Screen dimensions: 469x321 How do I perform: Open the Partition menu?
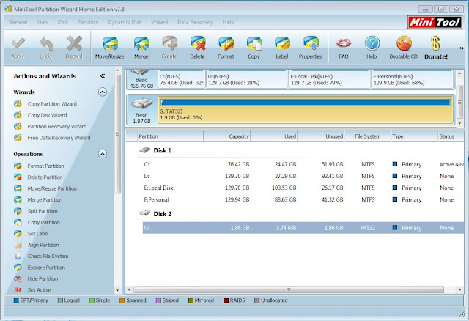88,22
